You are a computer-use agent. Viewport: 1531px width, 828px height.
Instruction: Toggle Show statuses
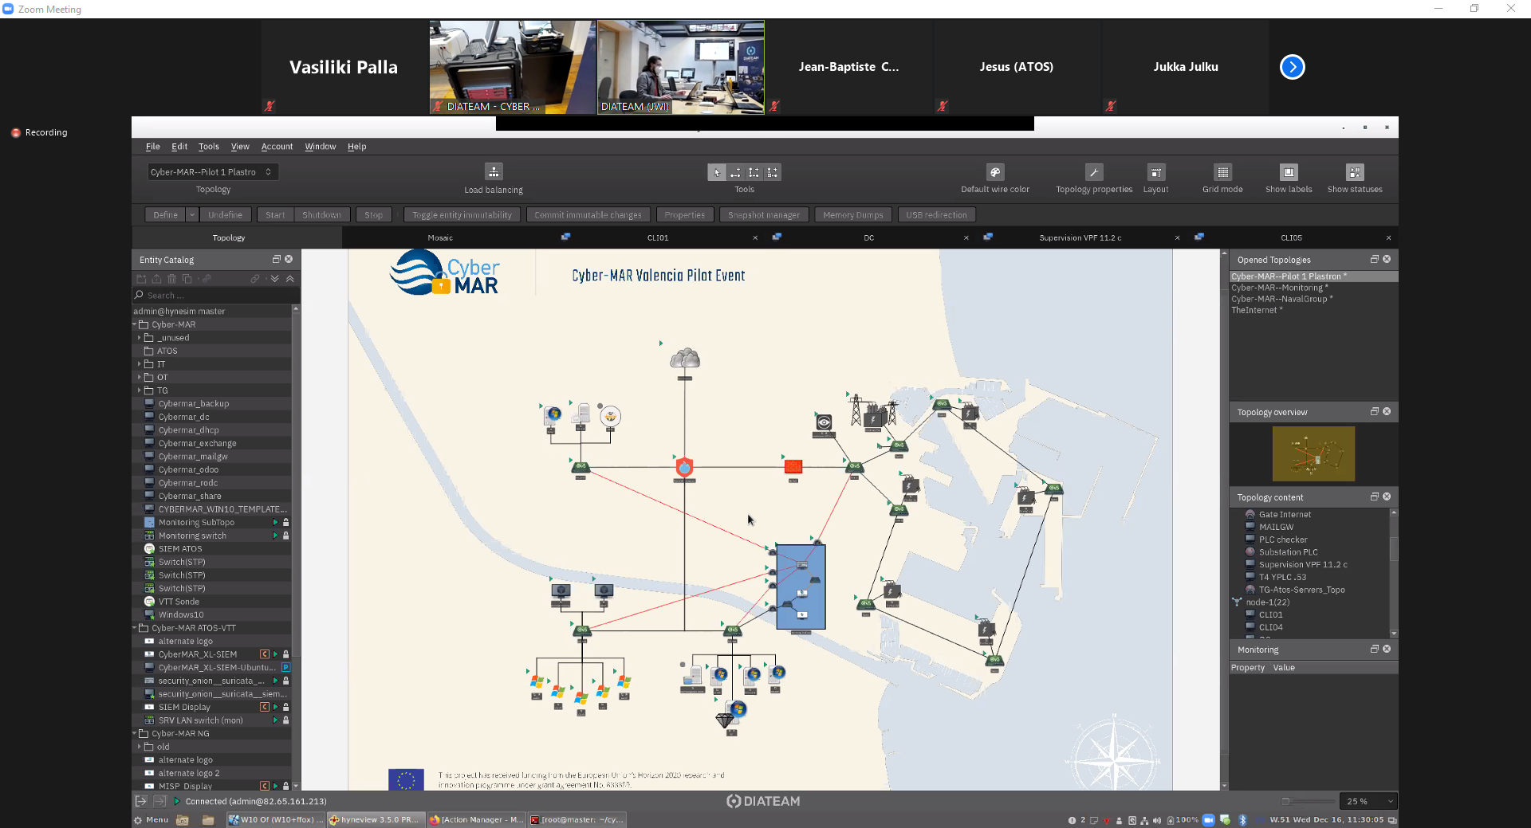(x=1355, y=172)
